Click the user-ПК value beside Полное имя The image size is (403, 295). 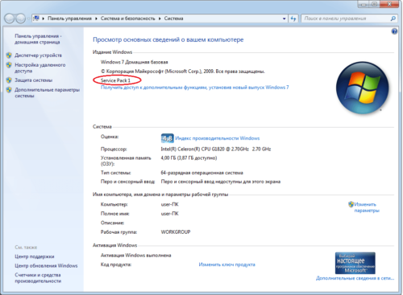(x=169, y=214)
